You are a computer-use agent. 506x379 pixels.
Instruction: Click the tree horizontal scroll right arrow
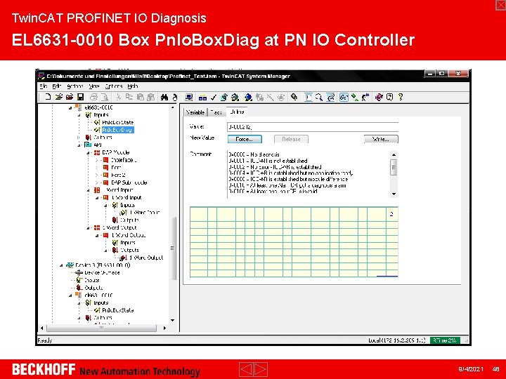(x=164, y=328)
